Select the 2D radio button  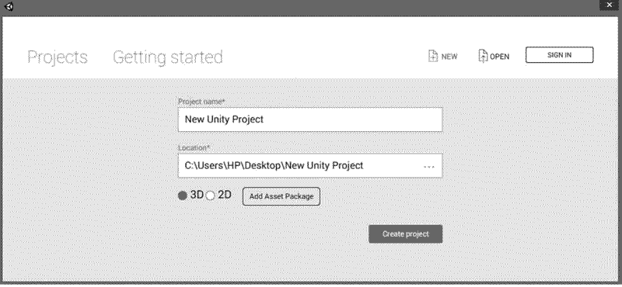[x=210, y=195]
